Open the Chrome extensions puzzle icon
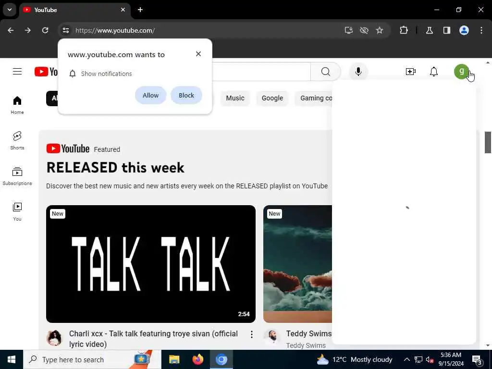 coord(404,30)
